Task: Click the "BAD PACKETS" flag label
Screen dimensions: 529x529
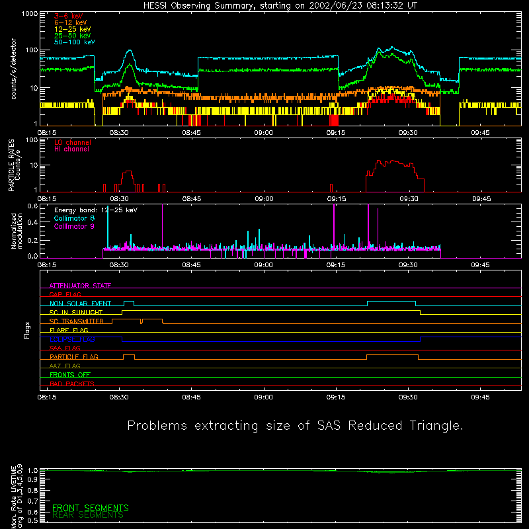Action: (72, 384)
